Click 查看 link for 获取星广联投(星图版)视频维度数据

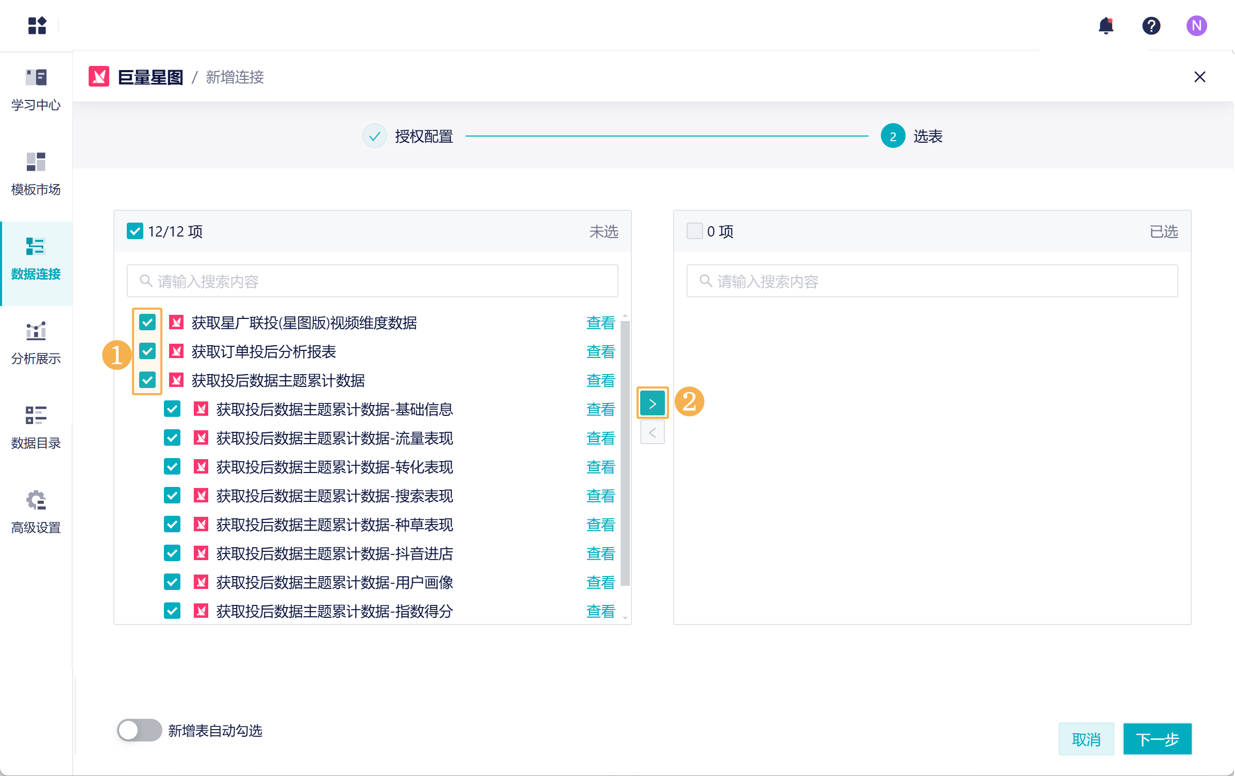(600, 323)
